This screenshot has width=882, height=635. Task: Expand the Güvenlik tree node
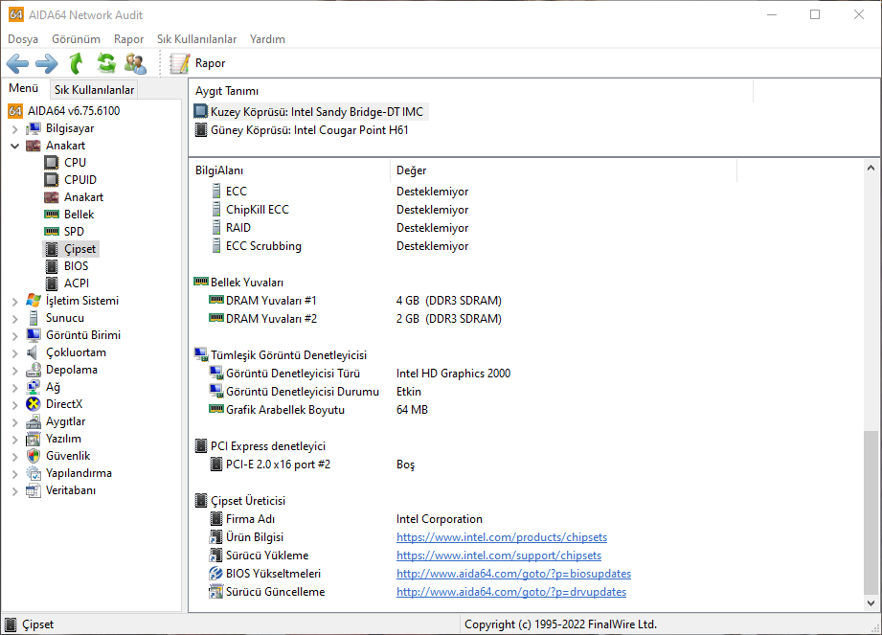(x=15, y=457)
